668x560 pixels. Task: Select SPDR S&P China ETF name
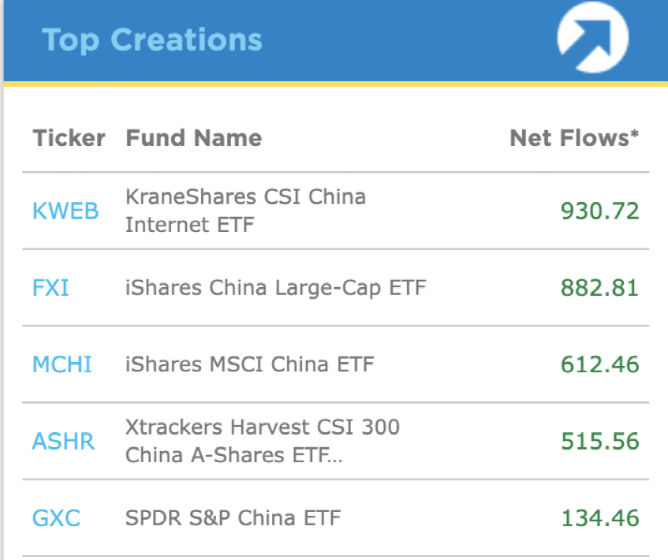pos(233,518)
